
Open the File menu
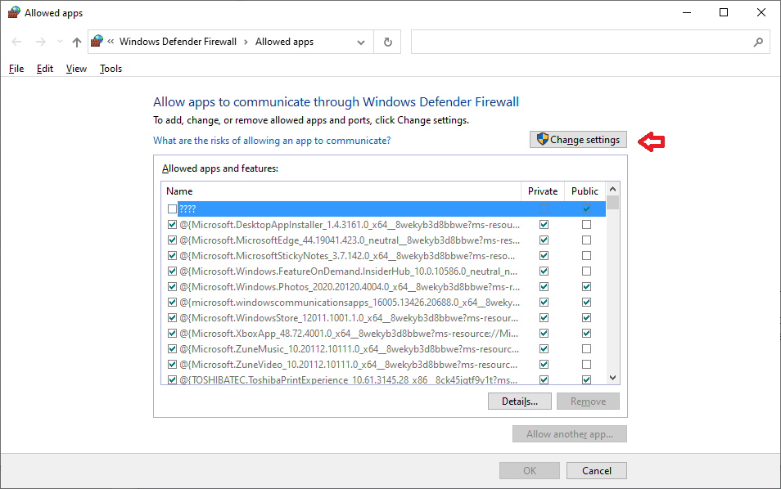pyautogui.click(x=16, y=69)
